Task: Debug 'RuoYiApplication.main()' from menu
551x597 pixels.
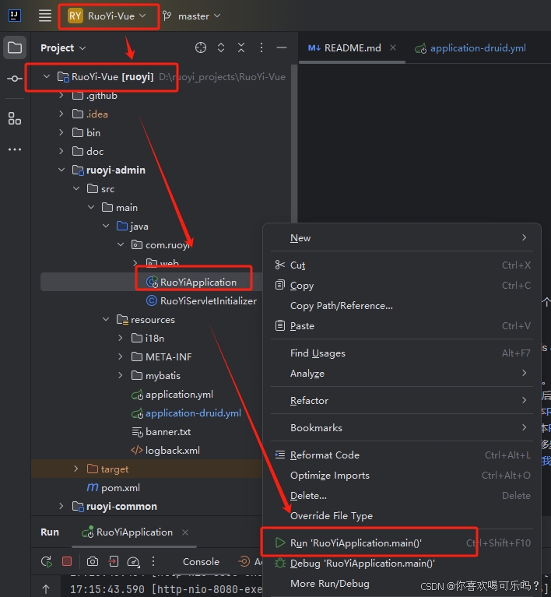Action: pos(402,563)
